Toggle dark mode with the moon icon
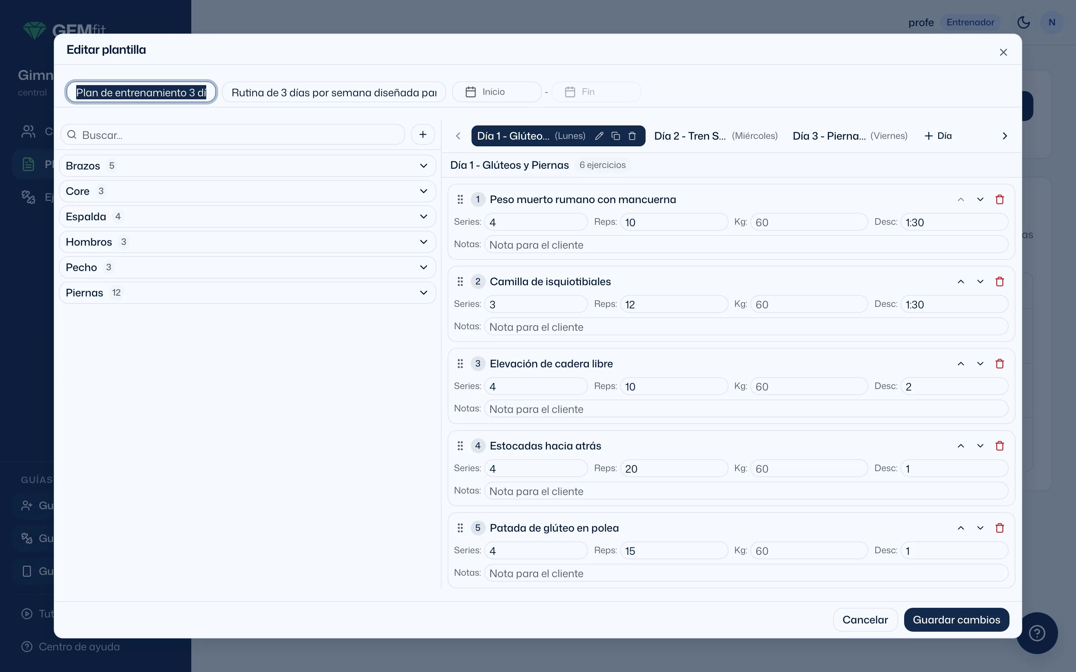1076x672 pixels. click(1024, 22)
